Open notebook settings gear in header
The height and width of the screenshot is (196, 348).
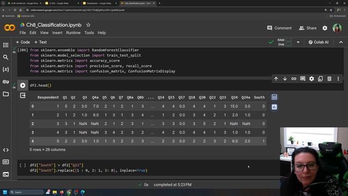click(325, 28)
